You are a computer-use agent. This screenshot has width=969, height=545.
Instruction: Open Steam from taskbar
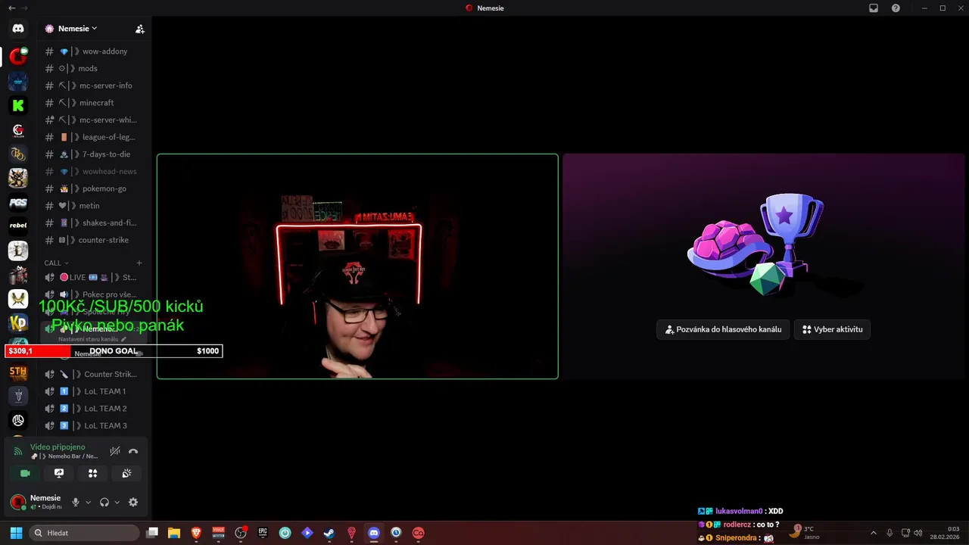point(329,533)
